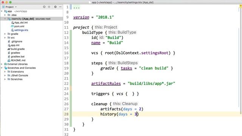Image resolution: width=242 pixels, height=136 pixels.
Task: Collapse the app root folder
Action: tap(2, 11)
